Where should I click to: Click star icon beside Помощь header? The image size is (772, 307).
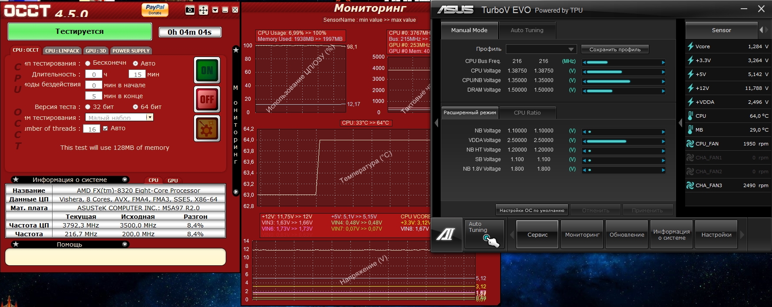[16, 244]
